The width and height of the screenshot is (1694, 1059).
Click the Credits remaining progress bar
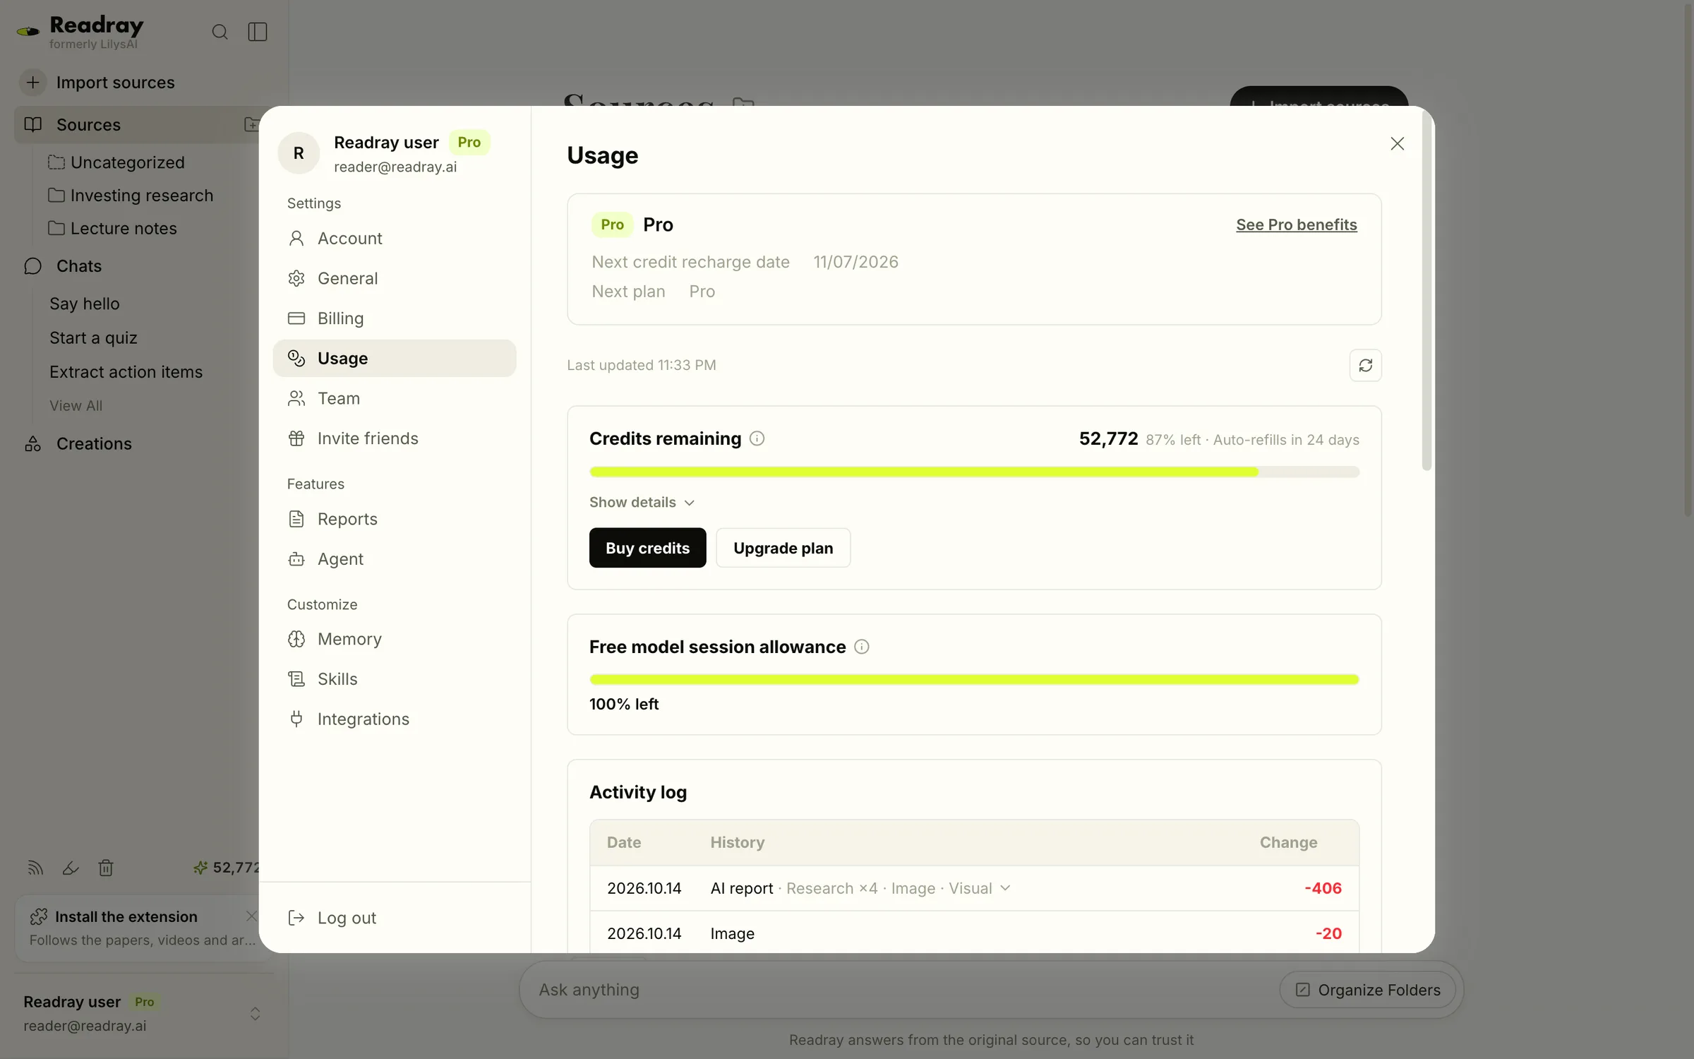(974, 472)
